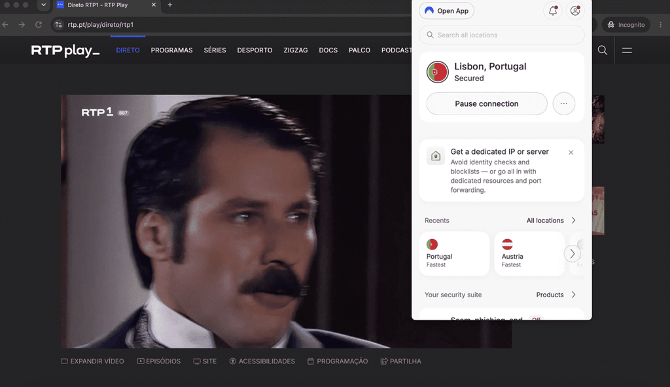This screenshot has width=670, height=387.
Task: Open the tab search dropdown arrow
Action: pyautogui.click(x=44, y=5)
